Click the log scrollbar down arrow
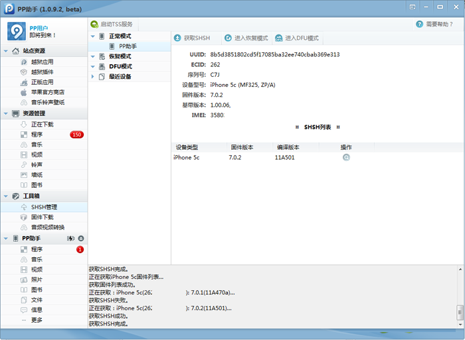This screenshot has height=340, width=465. click(x=460, y=324)
